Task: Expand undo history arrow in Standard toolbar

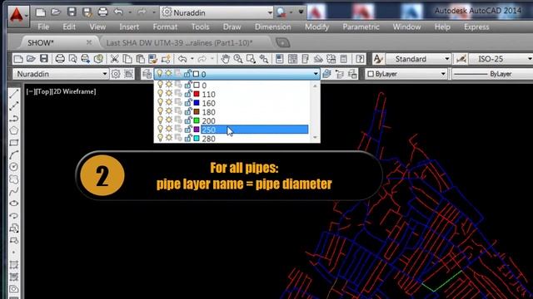Action: (192, 59)
